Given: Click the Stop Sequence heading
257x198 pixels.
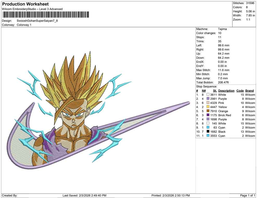Looking at the screenshot, I should [x=206, y=86].
